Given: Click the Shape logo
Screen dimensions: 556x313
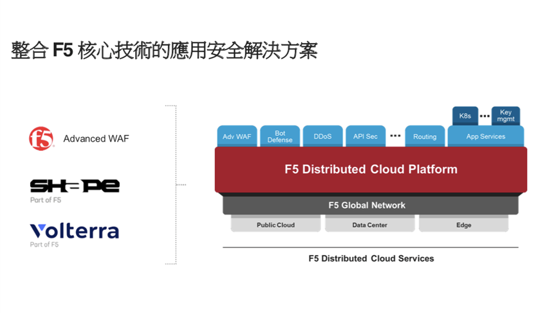Looking at the screenshot, I should point(75,185).
